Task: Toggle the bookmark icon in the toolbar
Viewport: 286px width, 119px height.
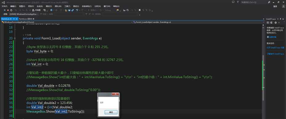Action: [140, 10]
